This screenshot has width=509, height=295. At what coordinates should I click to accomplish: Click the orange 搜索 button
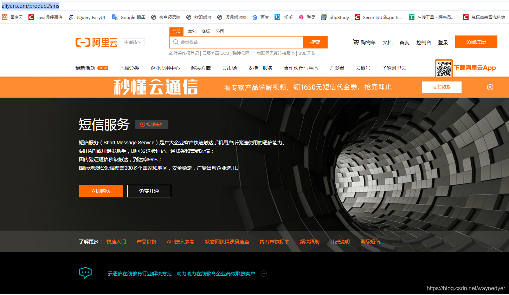pyautogui.click(x=315, y=42)
